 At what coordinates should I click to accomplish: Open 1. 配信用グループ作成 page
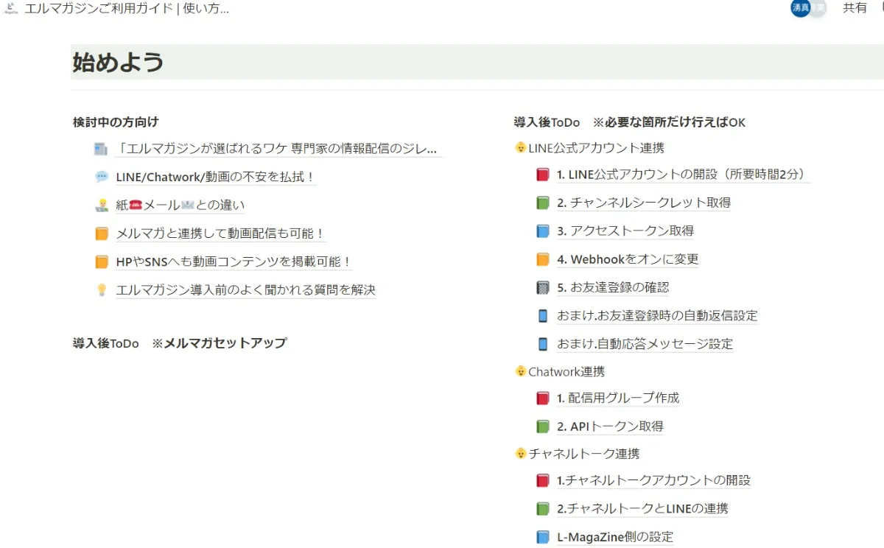pos(618,398)
